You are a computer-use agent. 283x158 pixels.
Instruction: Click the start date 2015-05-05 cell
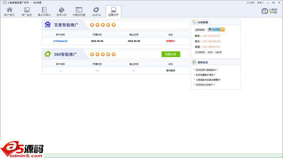97,41
